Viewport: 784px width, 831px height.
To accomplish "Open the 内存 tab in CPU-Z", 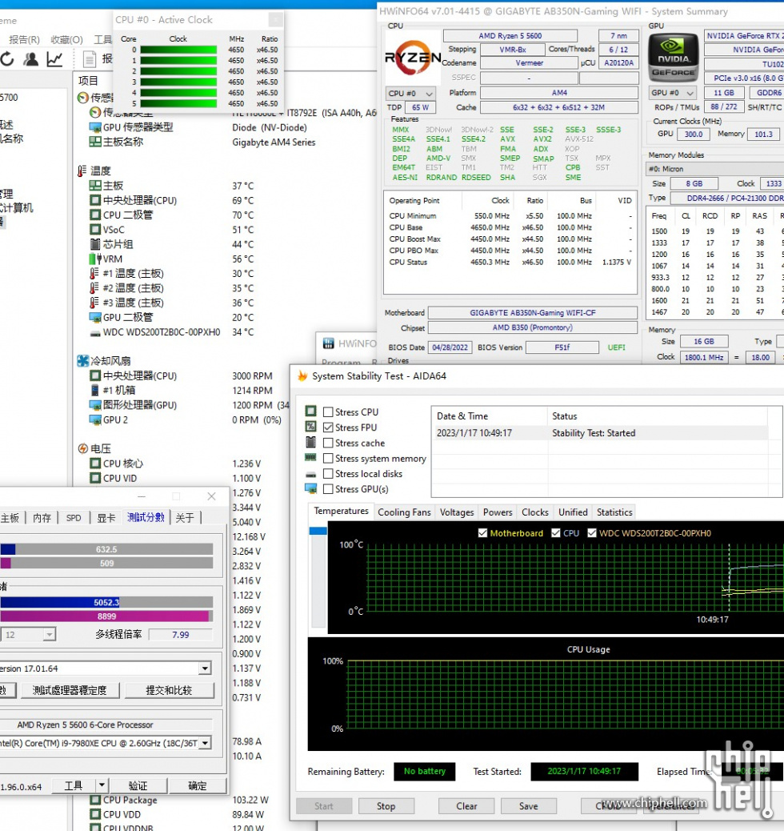I will pyautogui.click(x=42, y=518).
